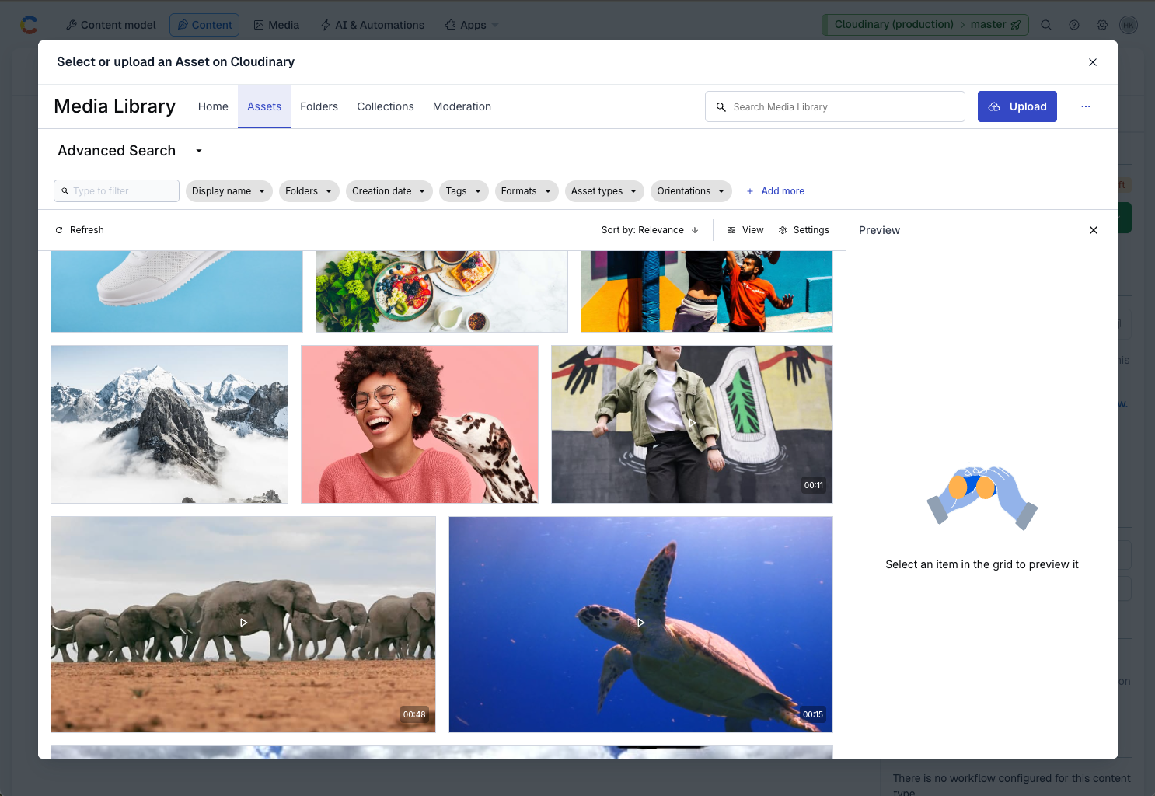1155x796 pixels.
Task: Expand the Advanced Search dropdown arrow
Action: 199,151
